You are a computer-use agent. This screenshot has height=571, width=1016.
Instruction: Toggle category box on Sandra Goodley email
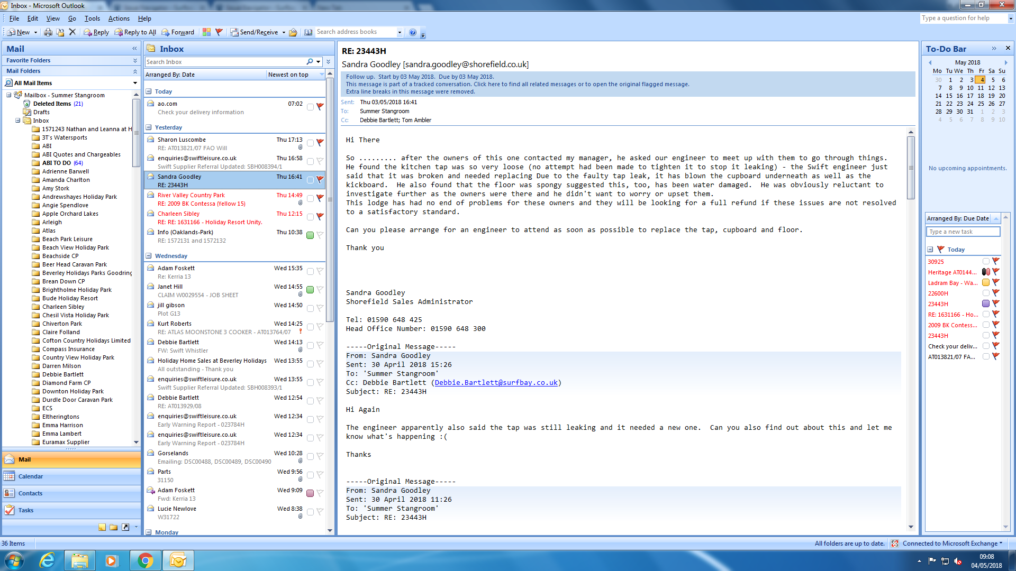(310, 180)
